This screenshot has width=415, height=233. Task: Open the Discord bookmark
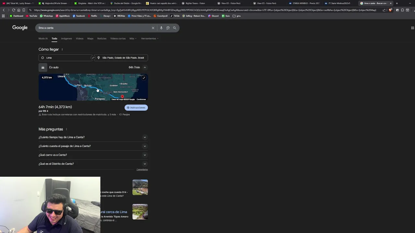tap(213, 16)
